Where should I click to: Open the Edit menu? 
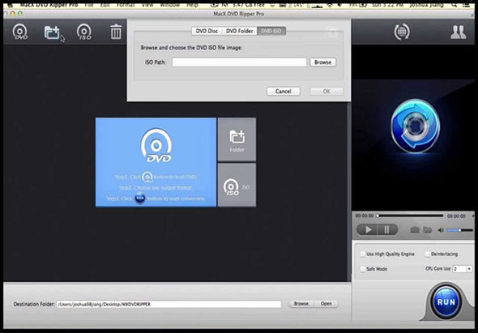point(105,5)
